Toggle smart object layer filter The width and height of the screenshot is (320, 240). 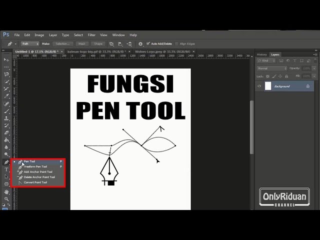pos(308,60)
